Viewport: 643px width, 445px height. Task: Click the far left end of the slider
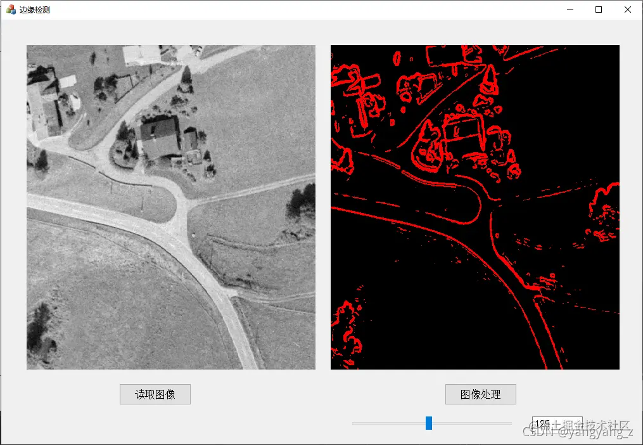(x=353, y=423)
